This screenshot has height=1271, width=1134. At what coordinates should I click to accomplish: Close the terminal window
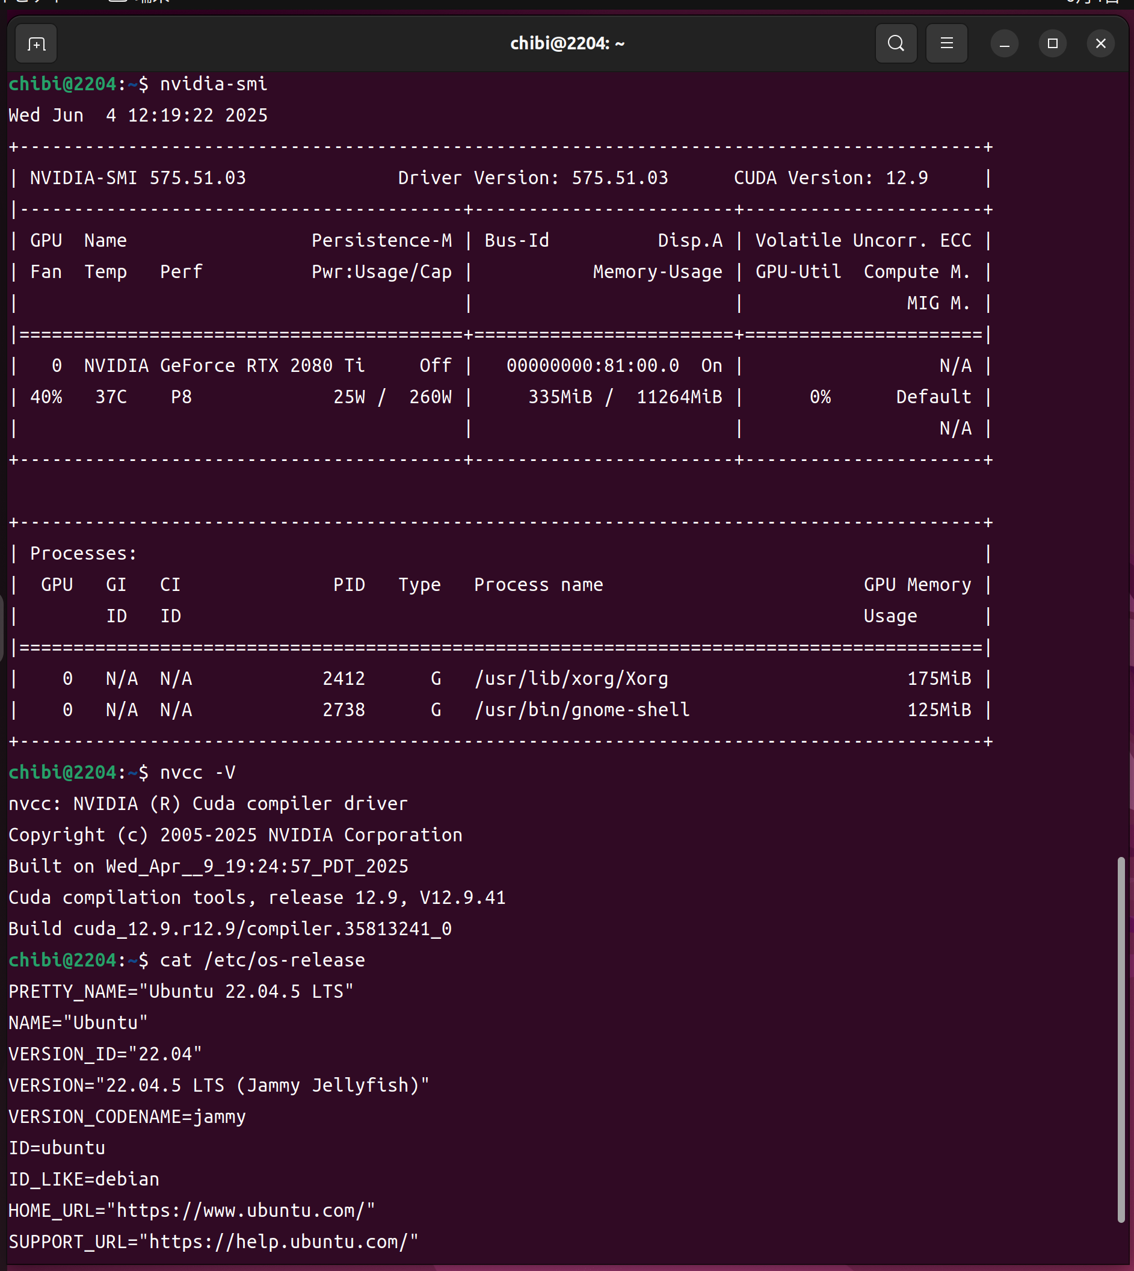pyautogui.click(x=1100, y=44)
